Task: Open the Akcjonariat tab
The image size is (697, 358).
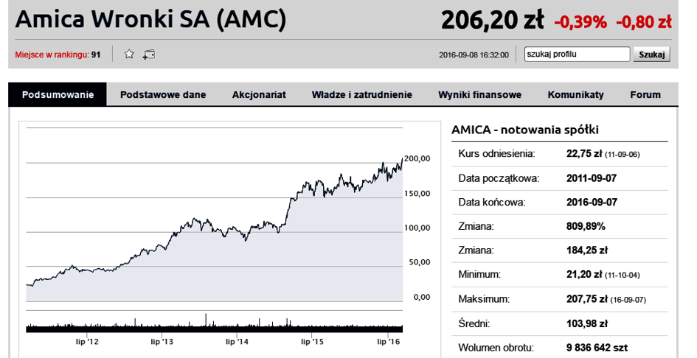Action: (259, 94)
